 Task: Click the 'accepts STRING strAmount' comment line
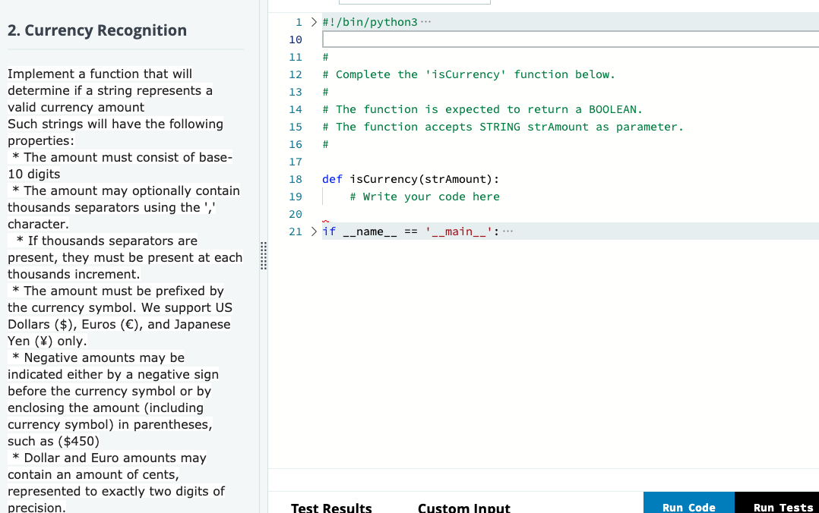tap(502, 127)
